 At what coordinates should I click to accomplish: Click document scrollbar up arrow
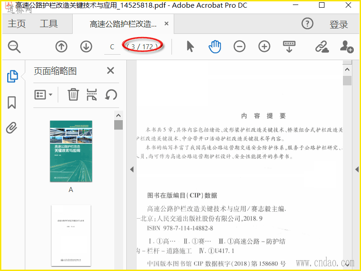347,70
